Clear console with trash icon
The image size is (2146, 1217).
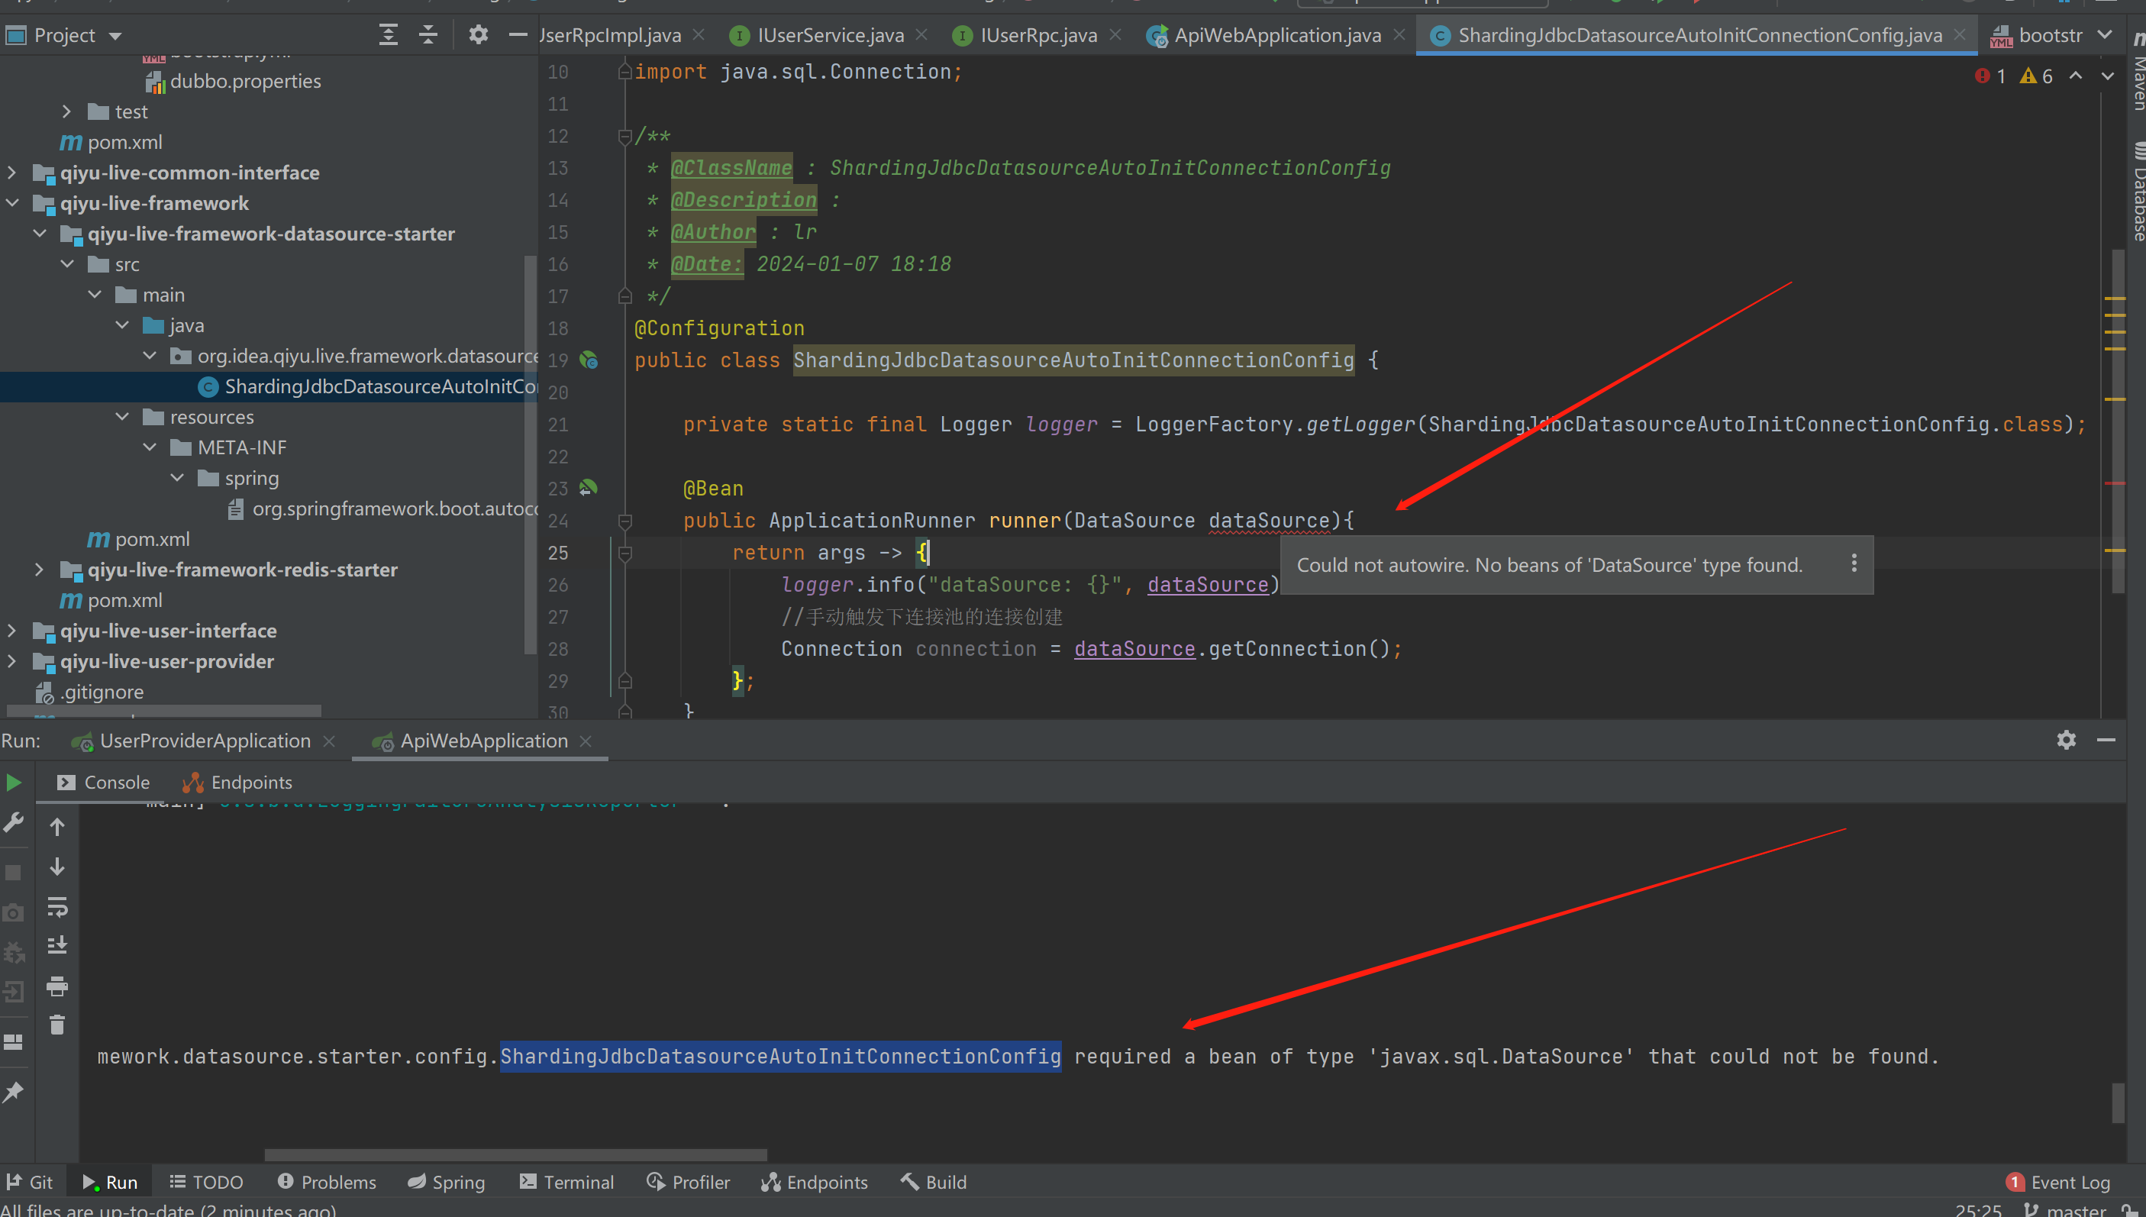pyautogui.click(x=56, y=1025)
